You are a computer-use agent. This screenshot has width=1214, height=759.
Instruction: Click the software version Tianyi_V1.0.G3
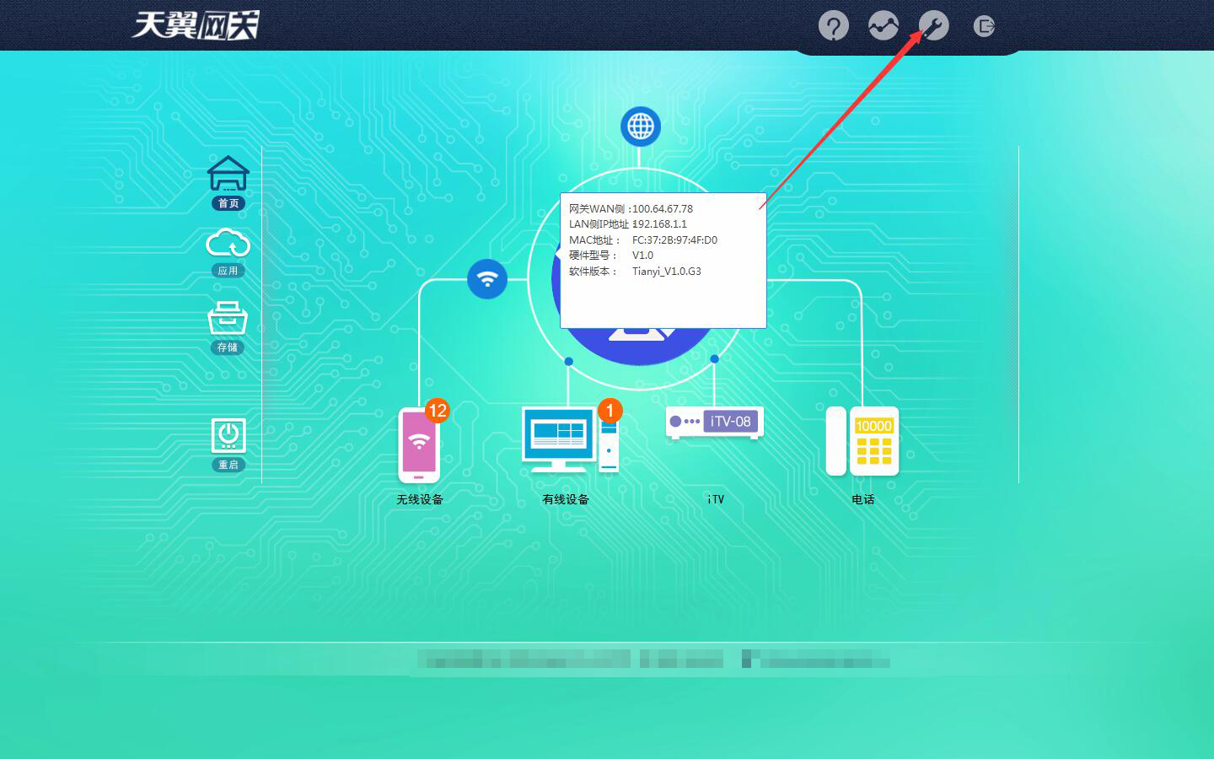[x=667, y=271]
